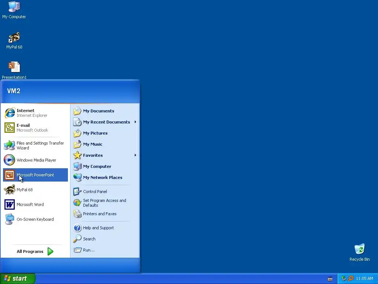Click the VM2 user name header
This screenshot has width=378, height=284.
click(14, 91)
